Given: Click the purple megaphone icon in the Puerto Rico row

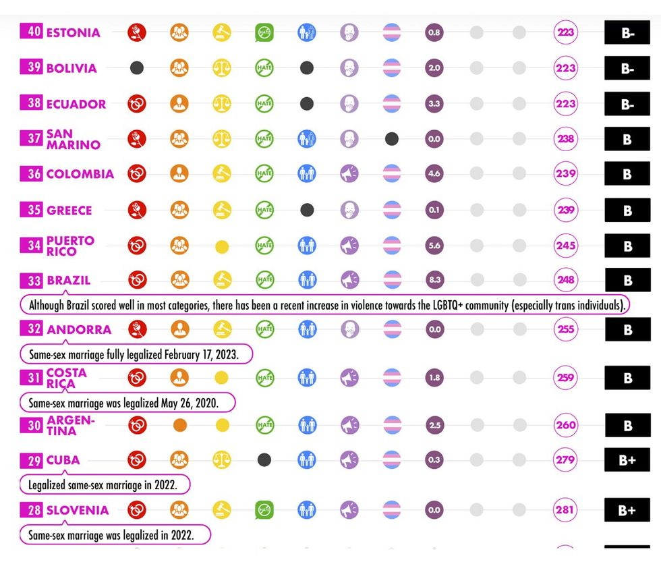Looking at the screenshot, I should point(349,246).
